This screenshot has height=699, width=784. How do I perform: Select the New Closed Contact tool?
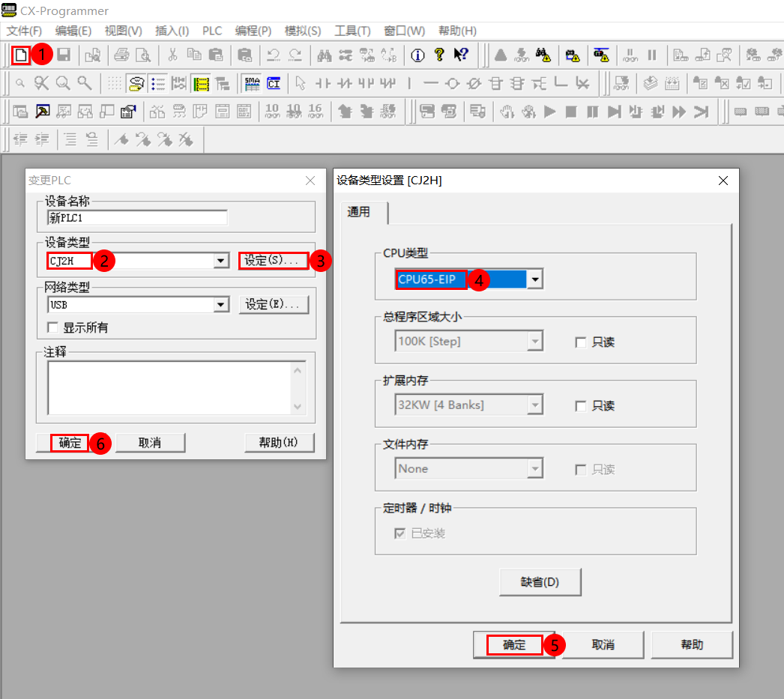(x=345, y=82)
